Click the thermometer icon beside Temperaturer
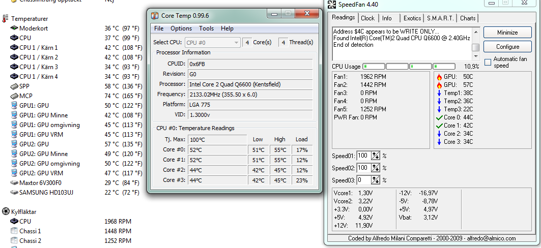Screen dimensions: 541x248 [5, 18]
